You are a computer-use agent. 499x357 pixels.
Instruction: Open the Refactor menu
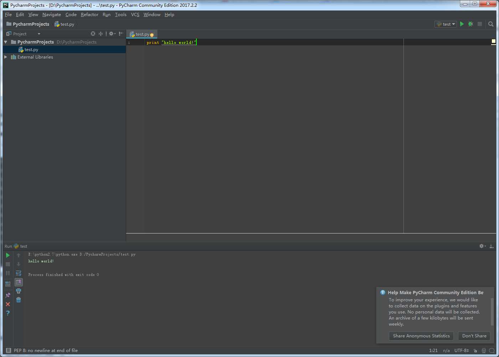89,14
